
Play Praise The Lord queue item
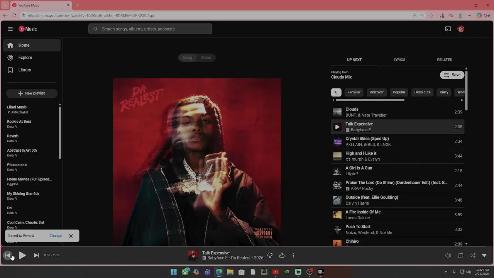click(398, 185)
